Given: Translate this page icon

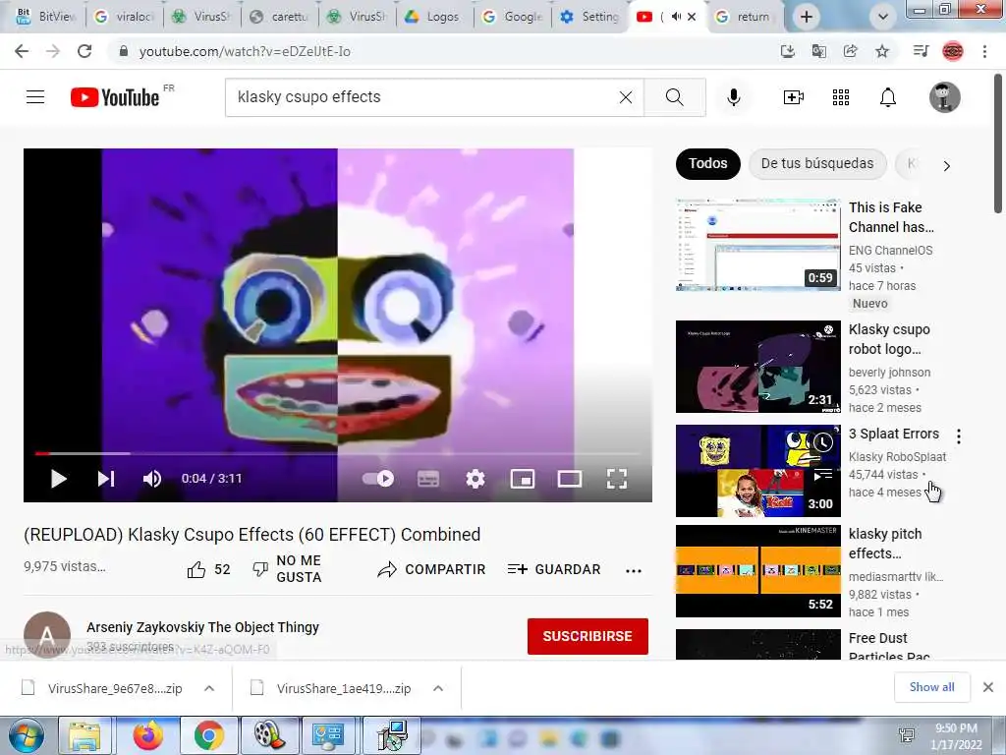Looking at the screenshot, I should pos(818,51).
